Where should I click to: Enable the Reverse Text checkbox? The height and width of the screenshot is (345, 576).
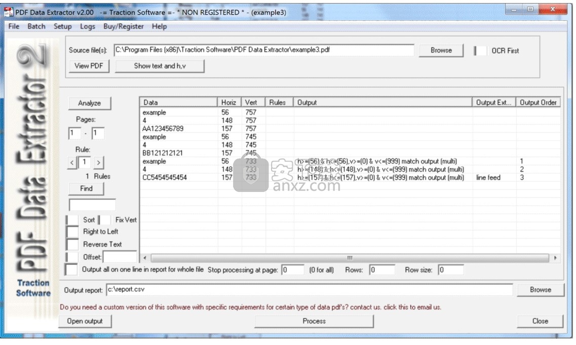click(x=72, y=244)
